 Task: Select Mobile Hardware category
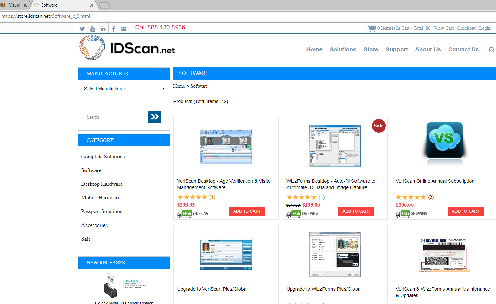(101, 198)
